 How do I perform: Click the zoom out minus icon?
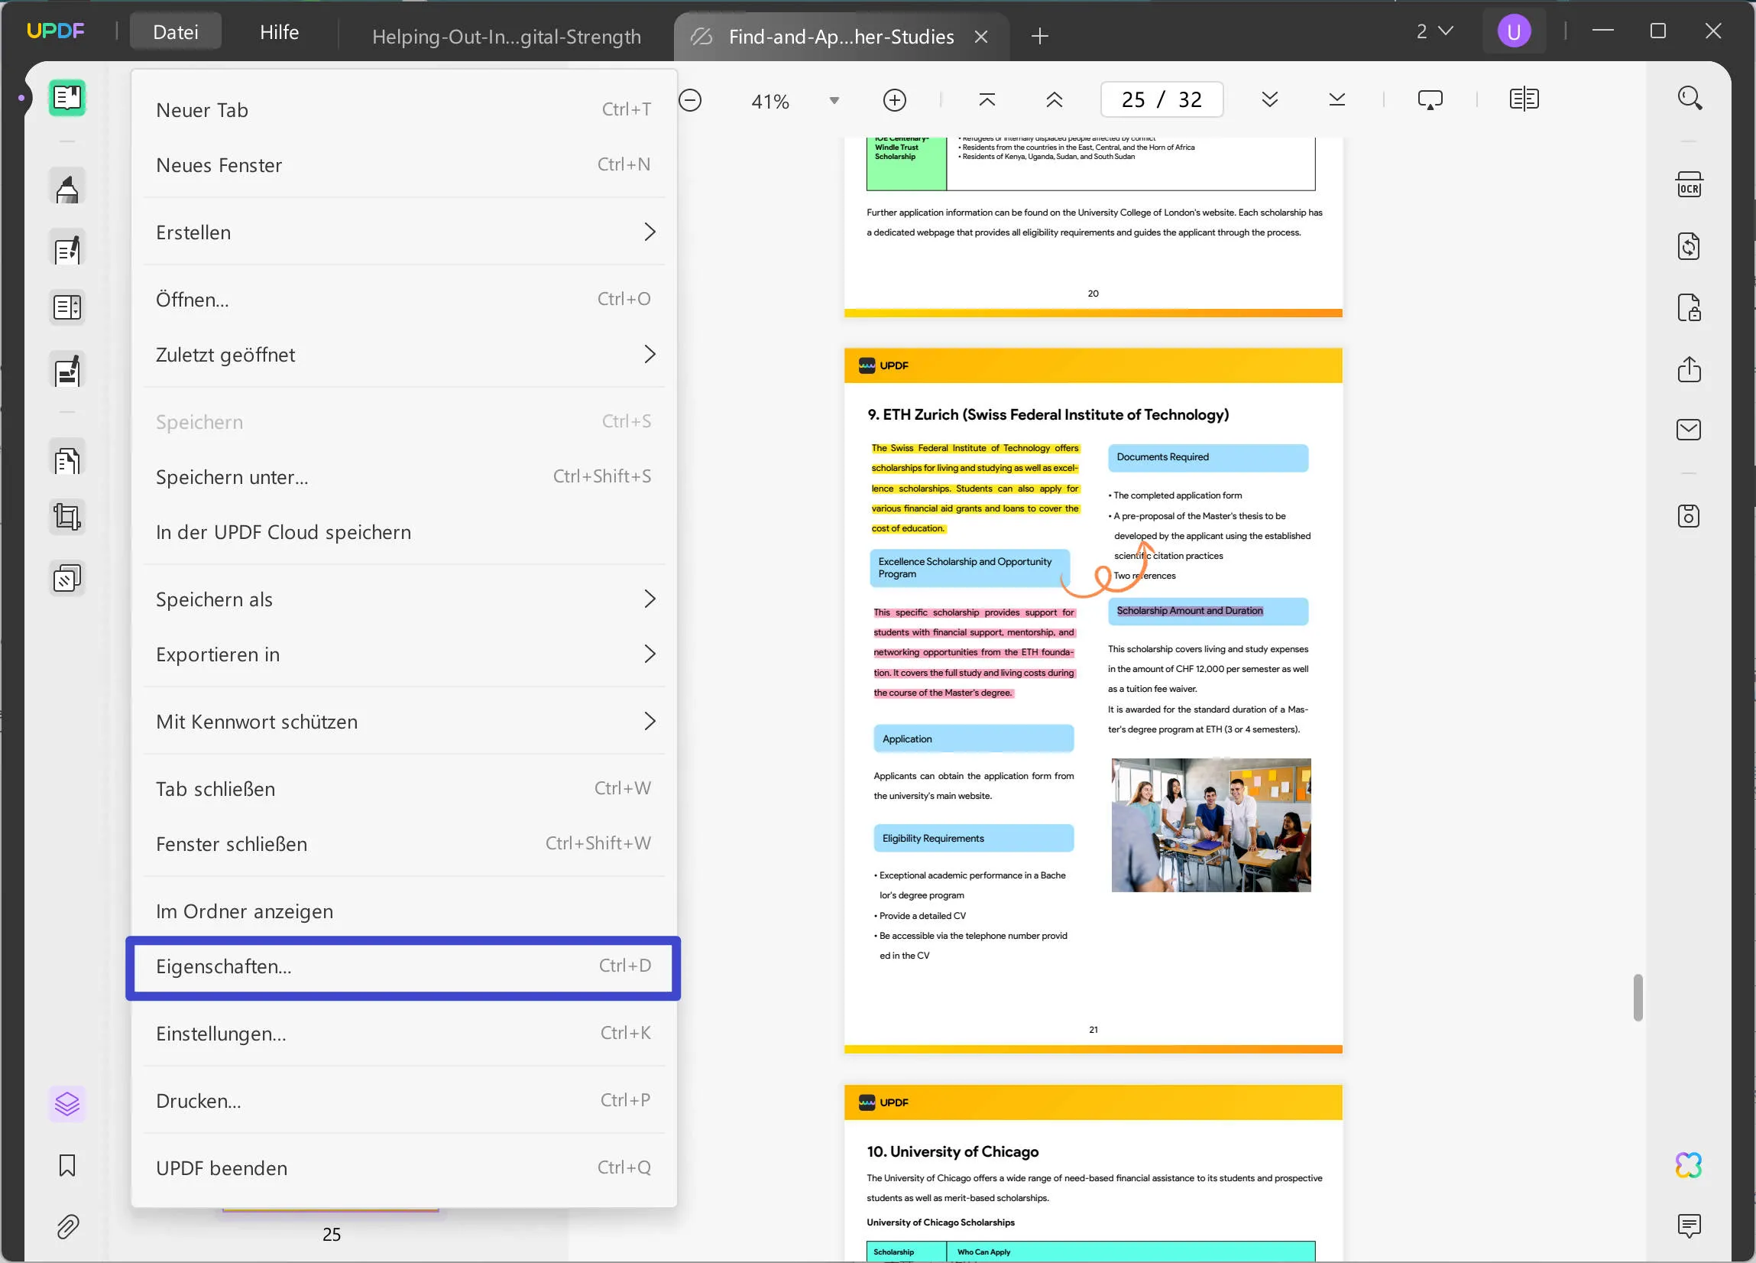[x=690, y=100]
